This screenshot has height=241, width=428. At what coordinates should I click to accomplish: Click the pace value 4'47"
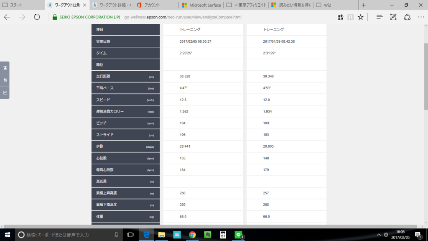pyautogui.click(x=183, y=88)
